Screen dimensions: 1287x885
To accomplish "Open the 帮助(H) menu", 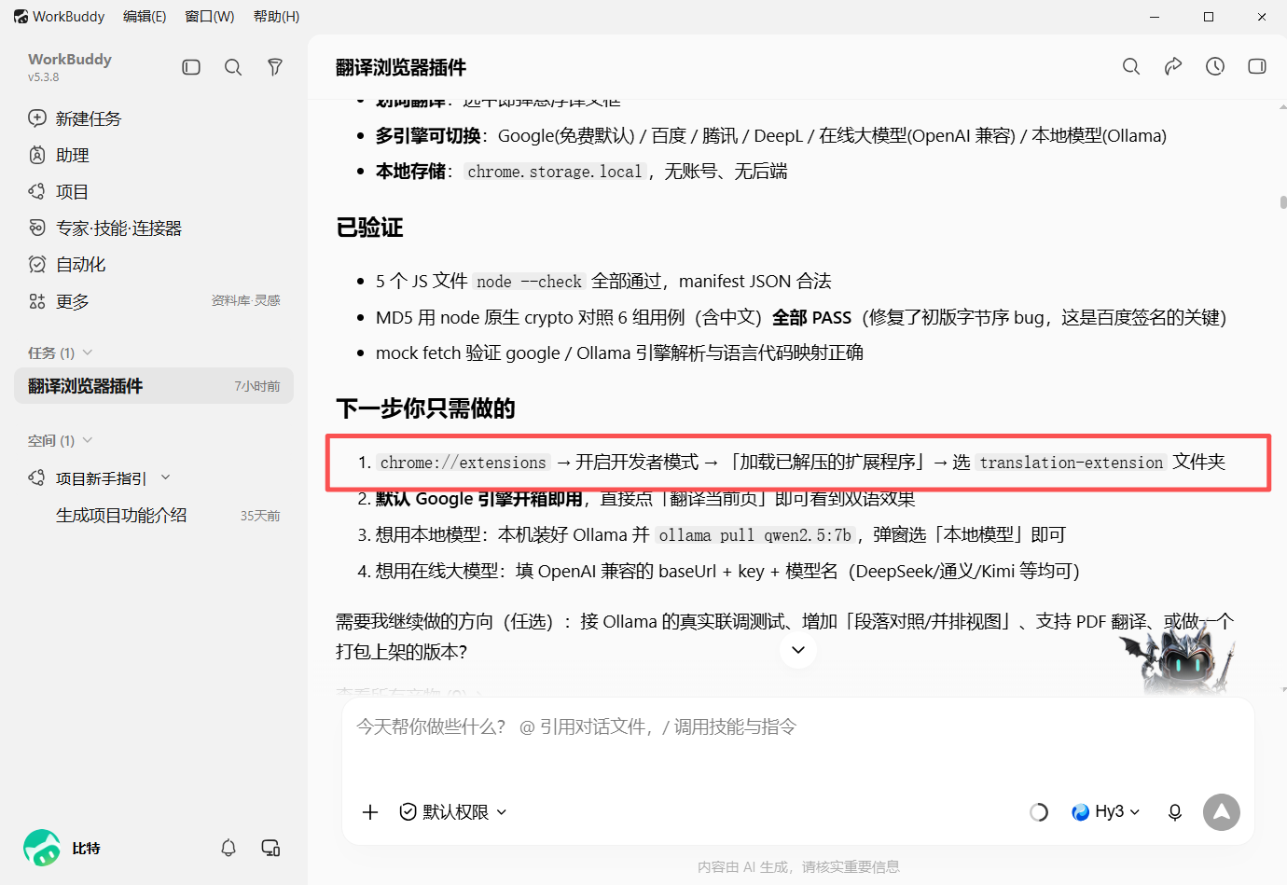I will (x=276, y=17).
